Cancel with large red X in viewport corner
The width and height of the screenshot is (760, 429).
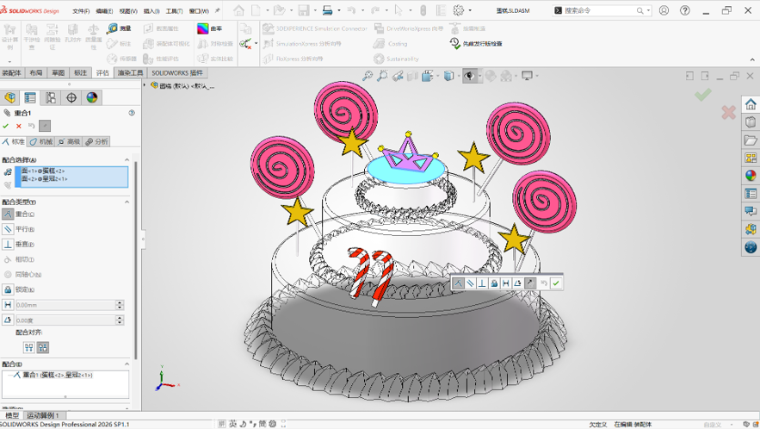[728, 113]
